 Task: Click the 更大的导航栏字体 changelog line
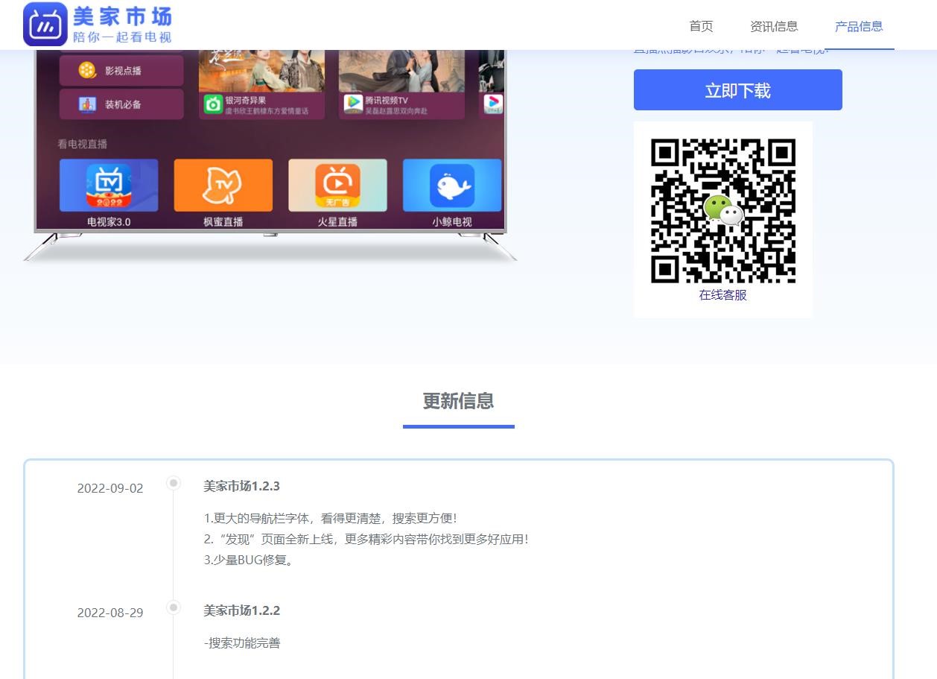[330, 518]
